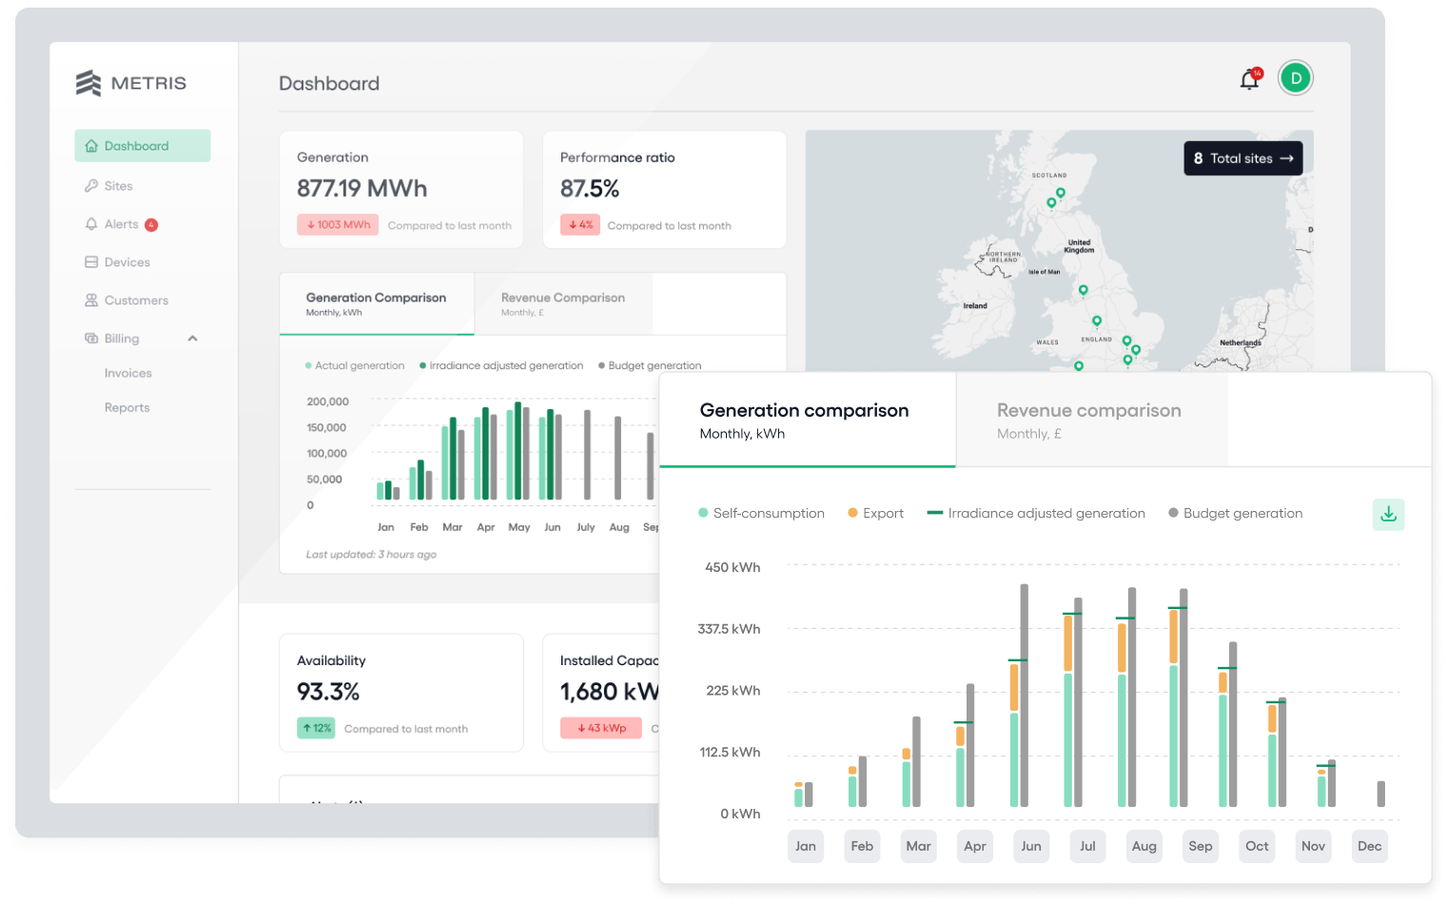
Task: Select the Sep month button
Action: pyautogui.click(x=1201, y=846)
